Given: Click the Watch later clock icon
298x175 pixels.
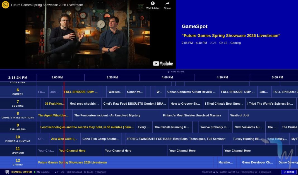Looking at the screenshot, I should pos(153,4).
